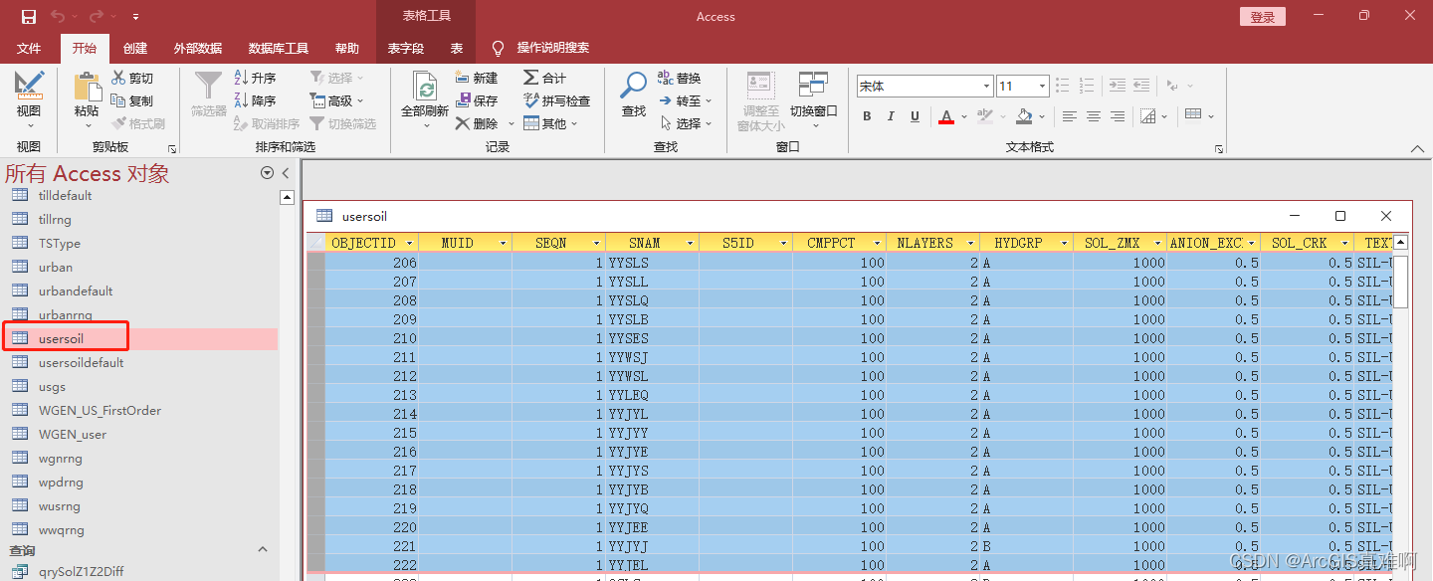Toggle bold text formatting

867,116
